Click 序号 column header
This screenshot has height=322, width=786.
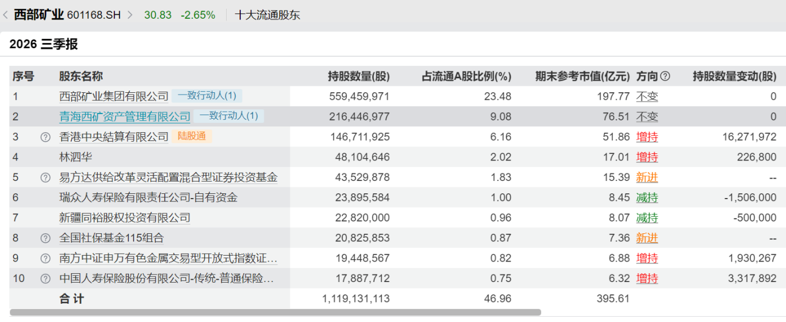(24, 76)
